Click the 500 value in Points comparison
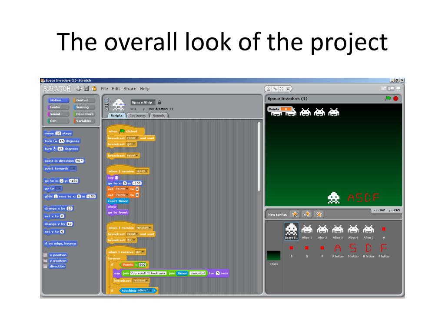The image size is (445, 334). tap(142, 265)
